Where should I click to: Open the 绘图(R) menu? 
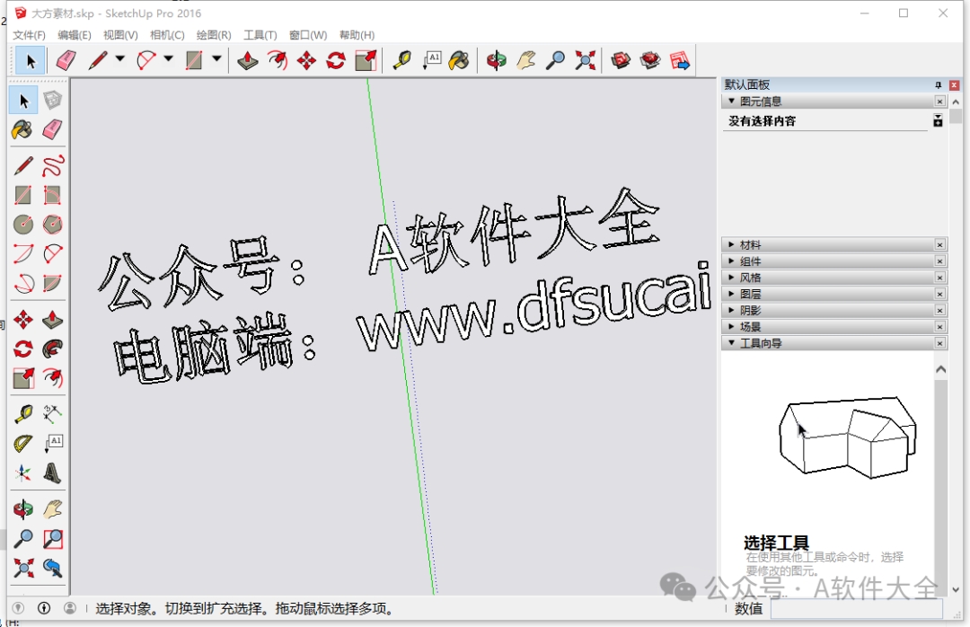click(x=214, y=35)
